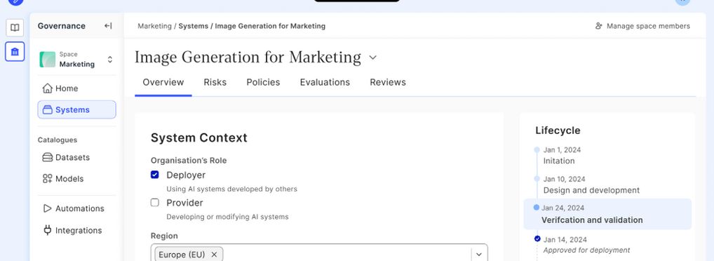The height and width of the screenshot is (261, 714).
Task: Click the Integrations plug icon
Action: pos(48,230)
